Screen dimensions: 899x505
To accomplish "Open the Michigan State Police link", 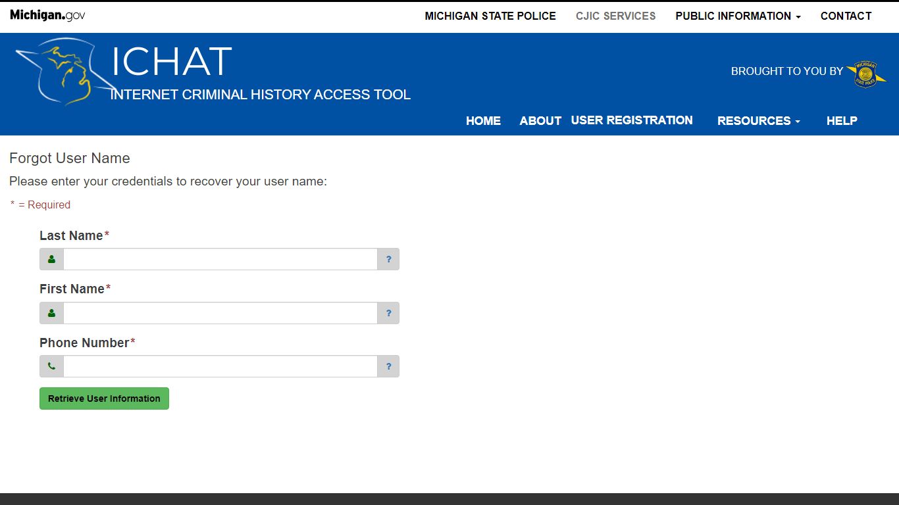I will click(x=490, y=16).
